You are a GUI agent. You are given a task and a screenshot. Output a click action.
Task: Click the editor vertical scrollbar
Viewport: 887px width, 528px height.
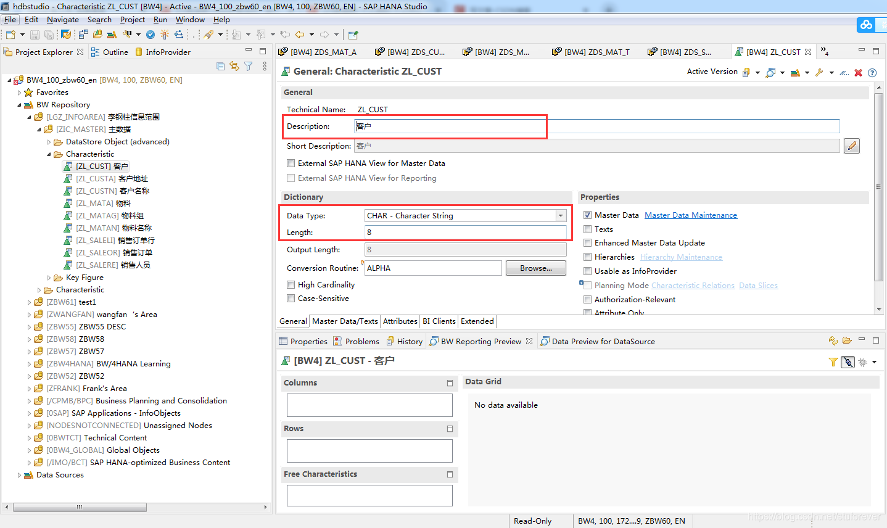878,187
